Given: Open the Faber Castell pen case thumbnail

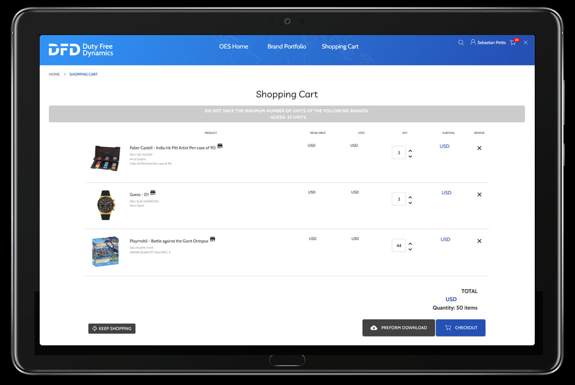Looking at the screenshot, I should click(106, 158).
